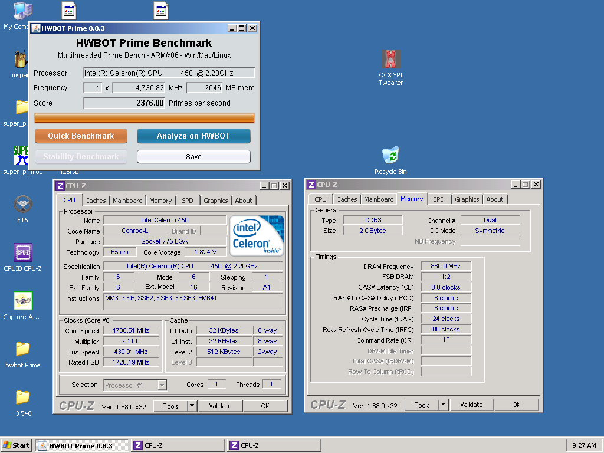Open SPD tab in left CPU-Z window
The width and height of the screenshot is (604, 453).
click(x=188, y=201)
